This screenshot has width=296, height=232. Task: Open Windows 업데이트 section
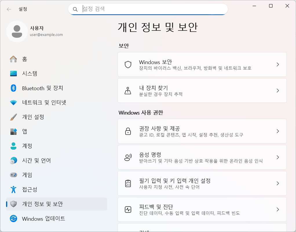pos(56,219)
